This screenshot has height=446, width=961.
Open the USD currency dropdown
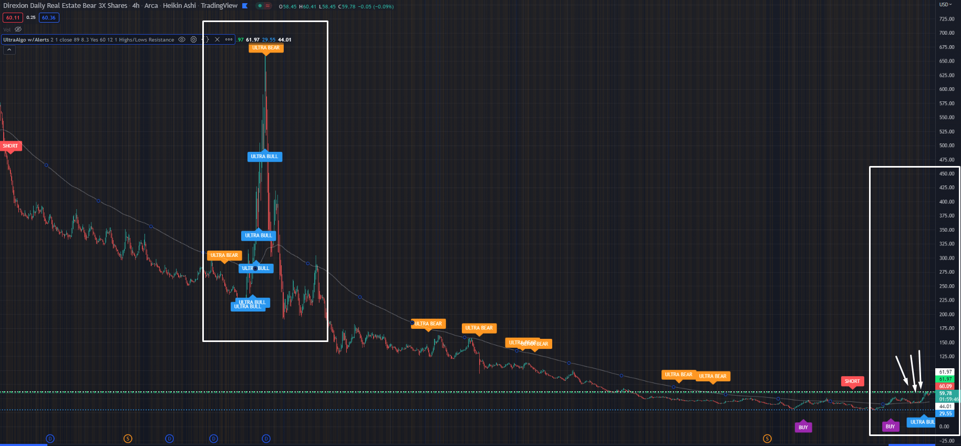[x=946, y=4]
